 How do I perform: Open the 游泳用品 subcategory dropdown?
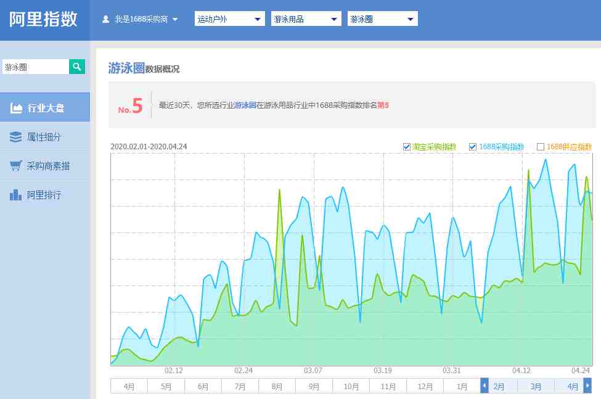pos(306,19)
